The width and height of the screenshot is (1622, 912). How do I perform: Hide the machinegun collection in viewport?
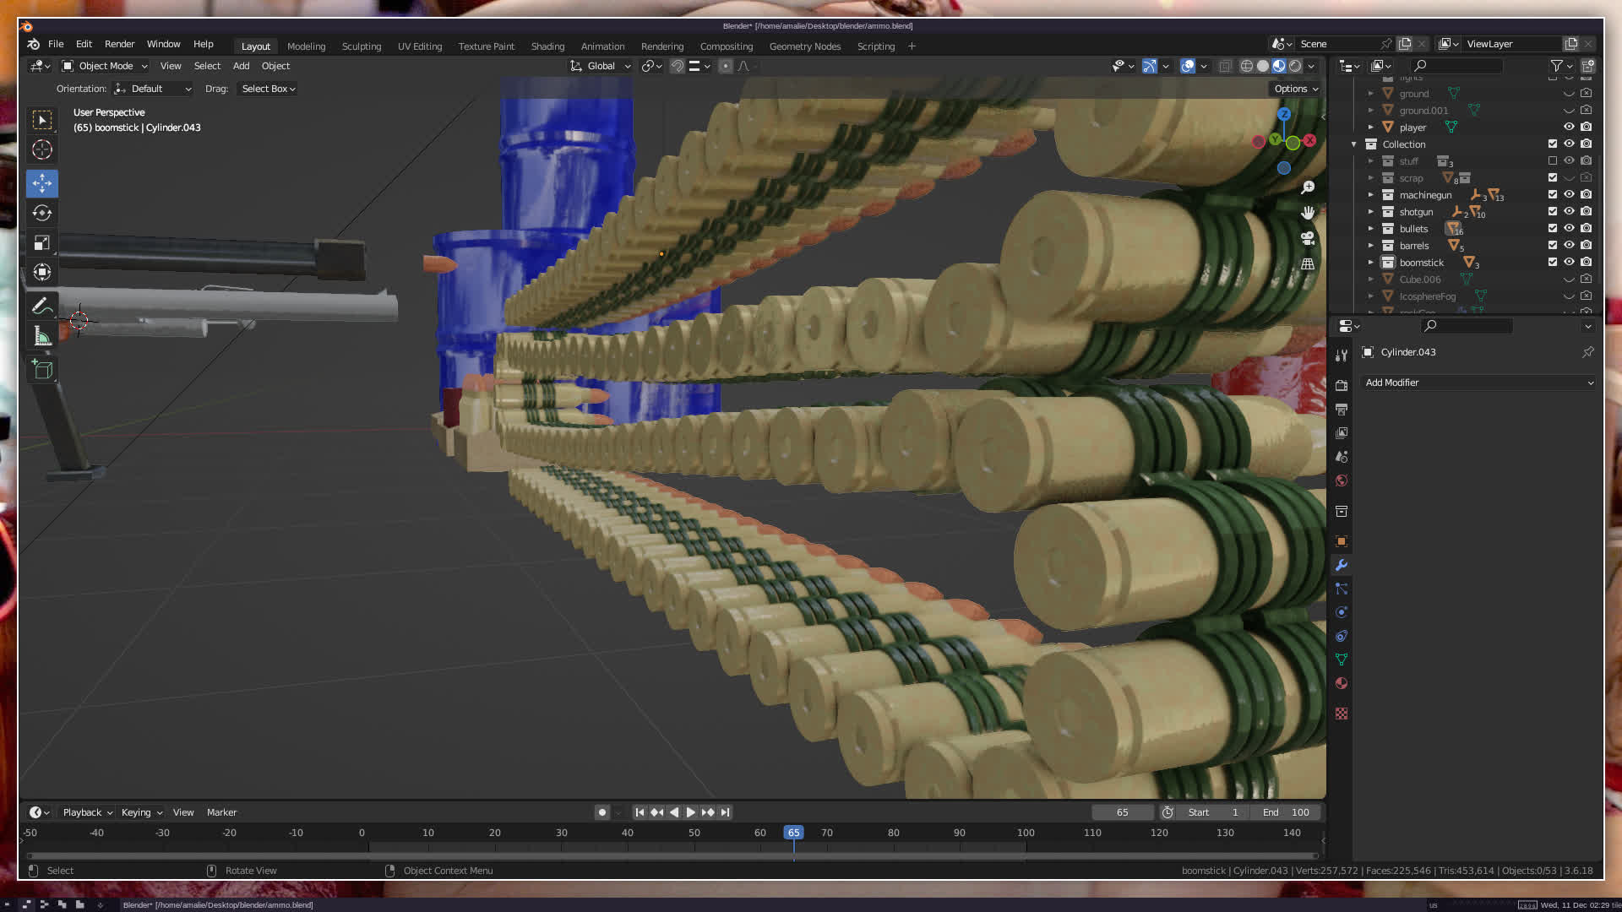tap(1569, 195)
